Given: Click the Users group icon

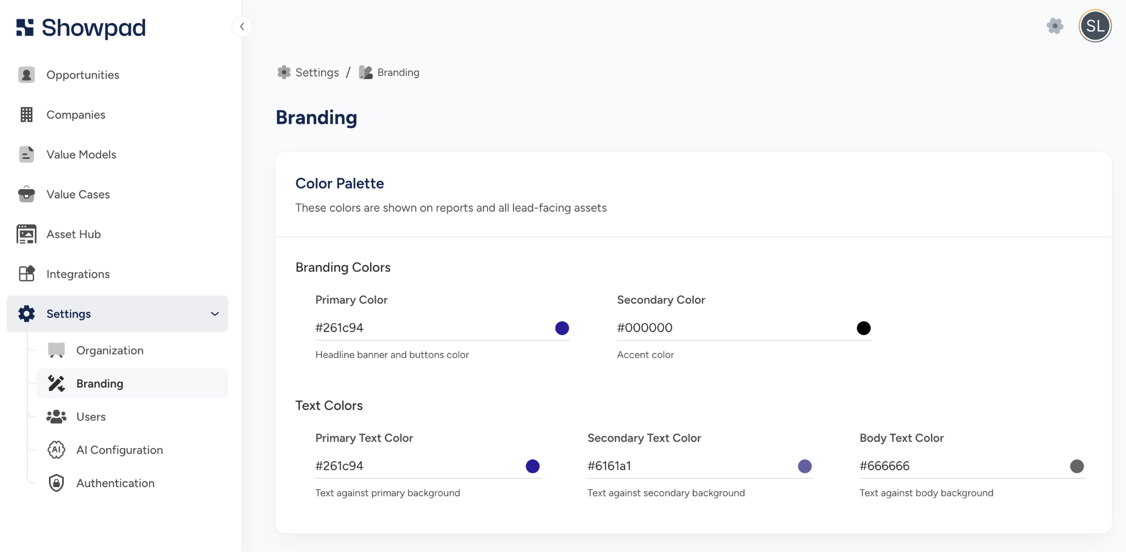Looking at the screenshot, I should 56,417.
